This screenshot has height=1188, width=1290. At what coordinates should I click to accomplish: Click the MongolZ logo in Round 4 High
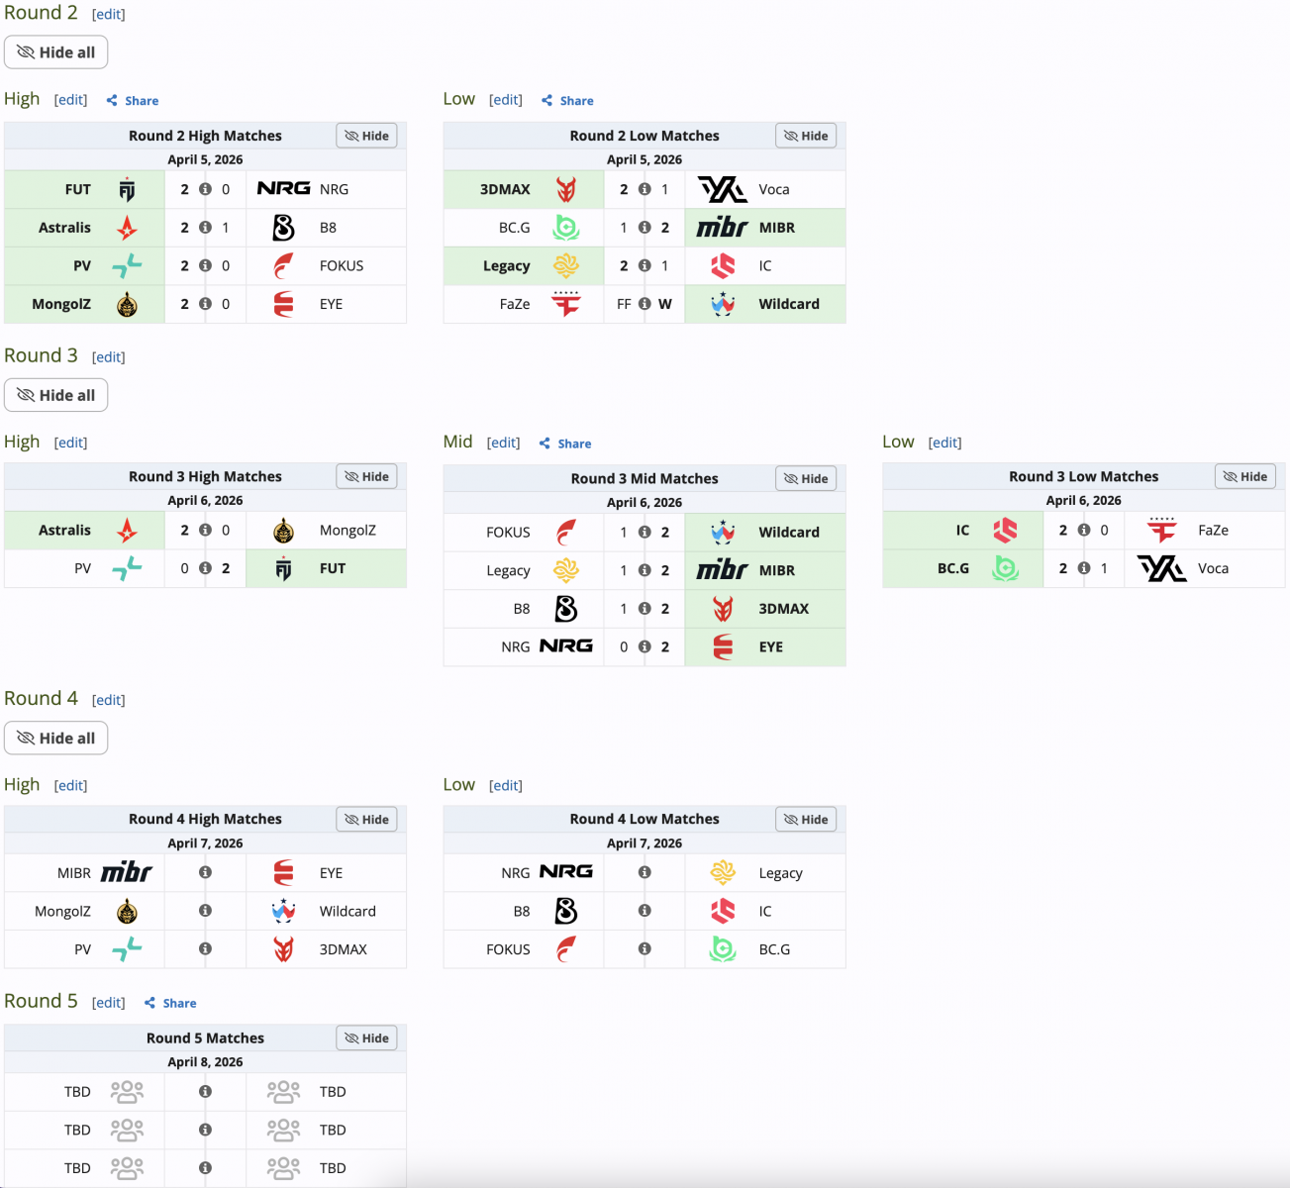[127, 911]
